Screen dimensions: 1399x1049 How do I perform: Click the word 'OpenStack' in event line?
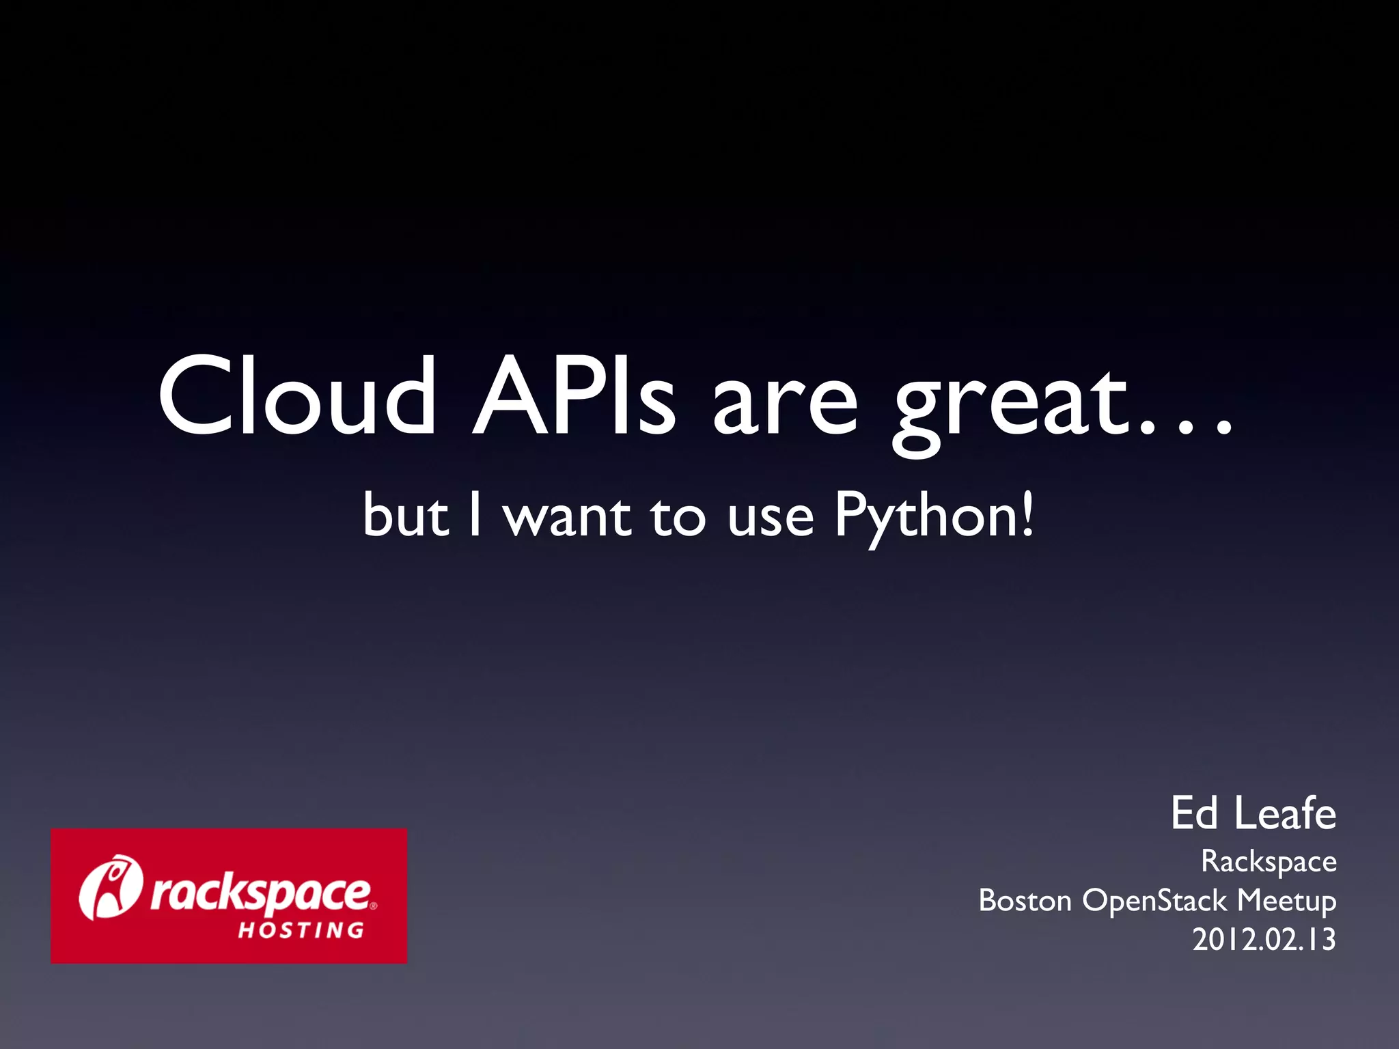point(1154,901)
